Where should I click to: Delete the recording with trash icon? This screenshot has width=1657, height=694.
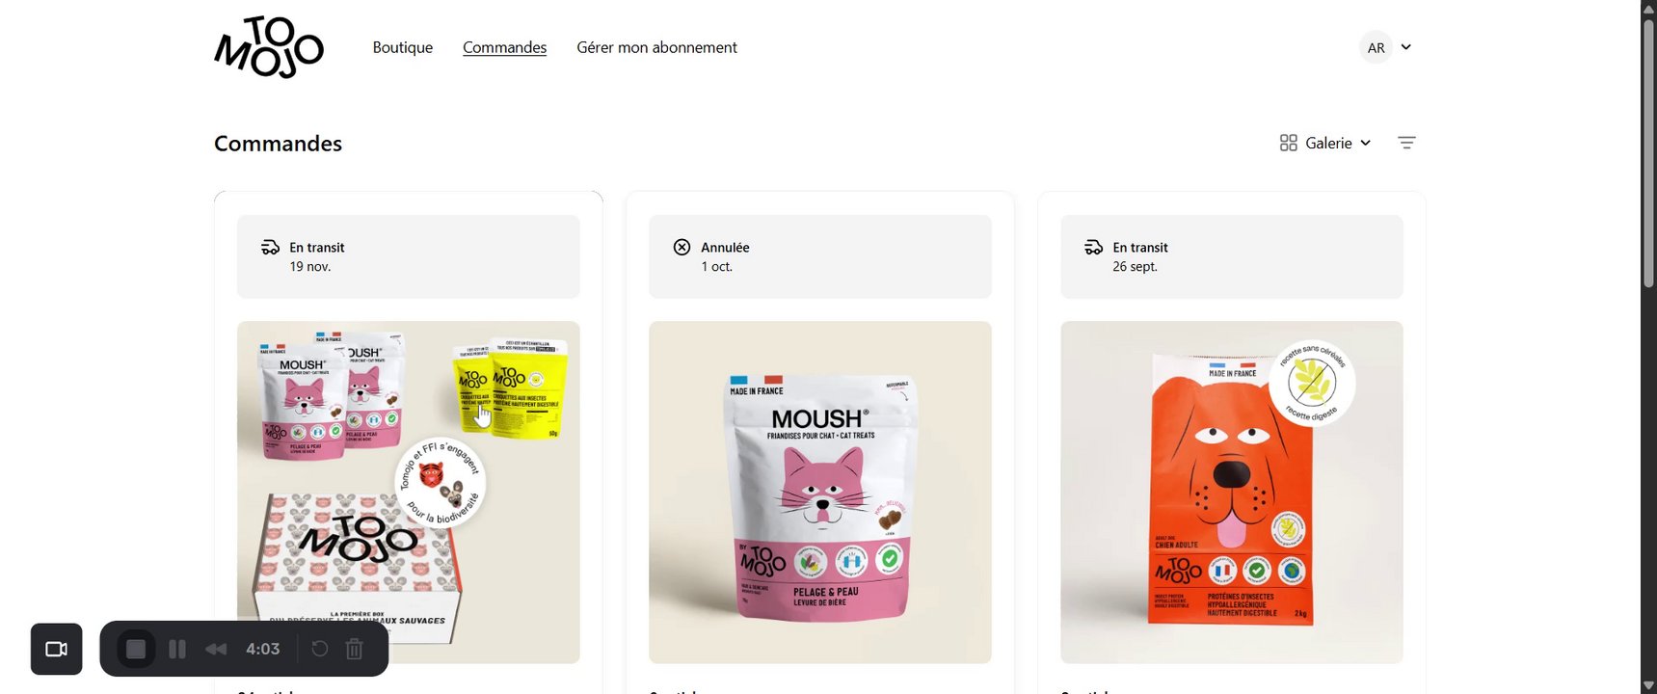pyautogui.click(x=355, y=650)
